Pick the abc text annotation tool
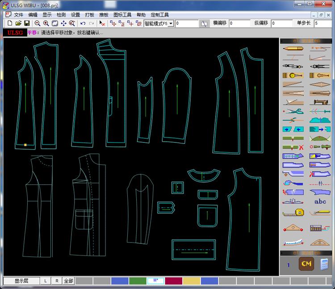The width and height of the screenshot is (335, 289). [320, 201]
